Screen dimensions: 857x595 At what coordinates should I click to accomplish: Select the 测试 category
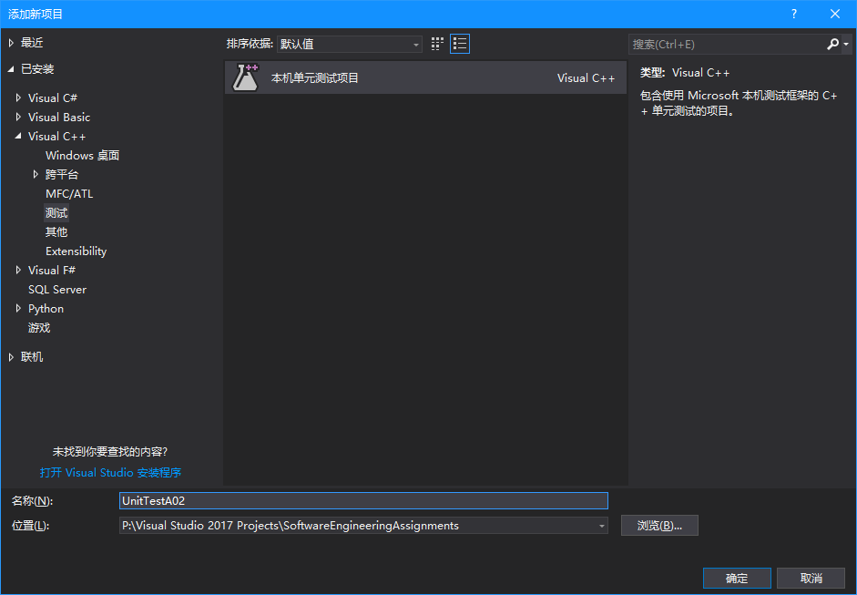pos(56,212)
